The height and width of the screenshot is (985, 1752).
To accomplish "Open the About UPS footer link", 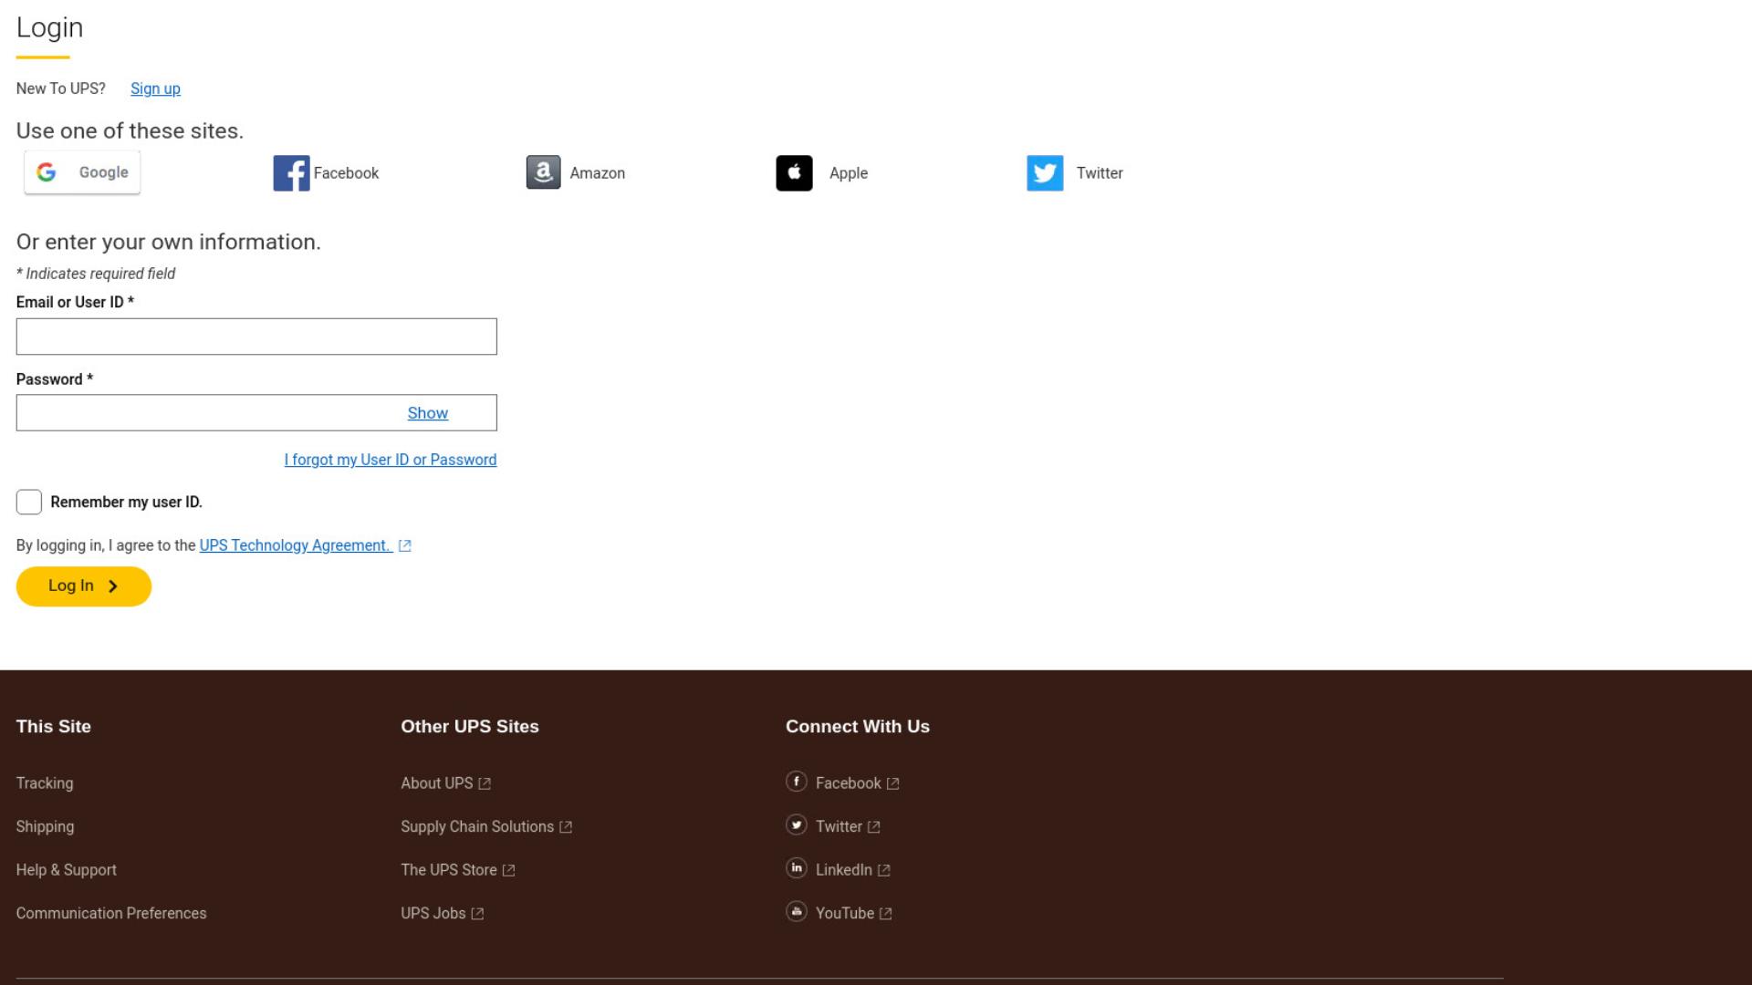I will [437, 783].
